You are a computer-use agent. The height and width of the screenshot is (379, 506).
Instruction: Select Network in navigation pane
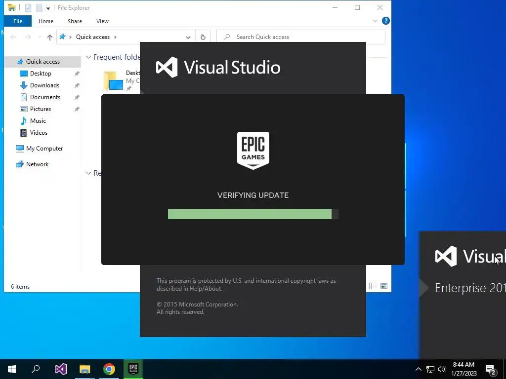point(37,164)
